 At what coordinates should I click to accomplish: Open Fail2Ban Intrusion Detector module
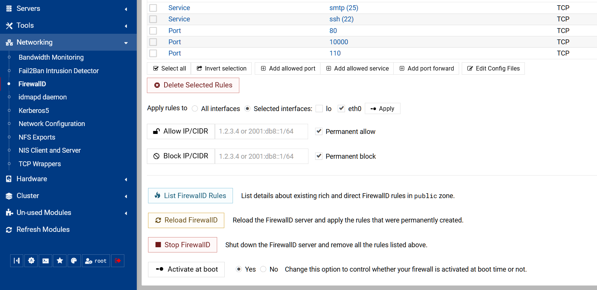[x=59, y=71]
